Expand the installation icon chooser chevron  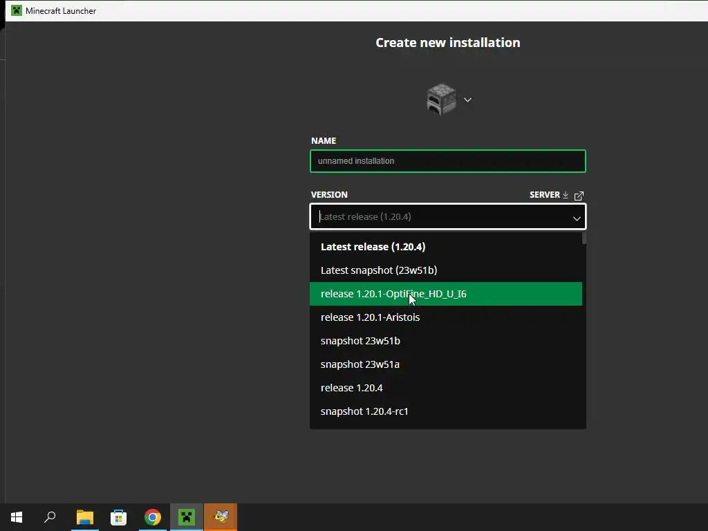(x=468, y=100)
